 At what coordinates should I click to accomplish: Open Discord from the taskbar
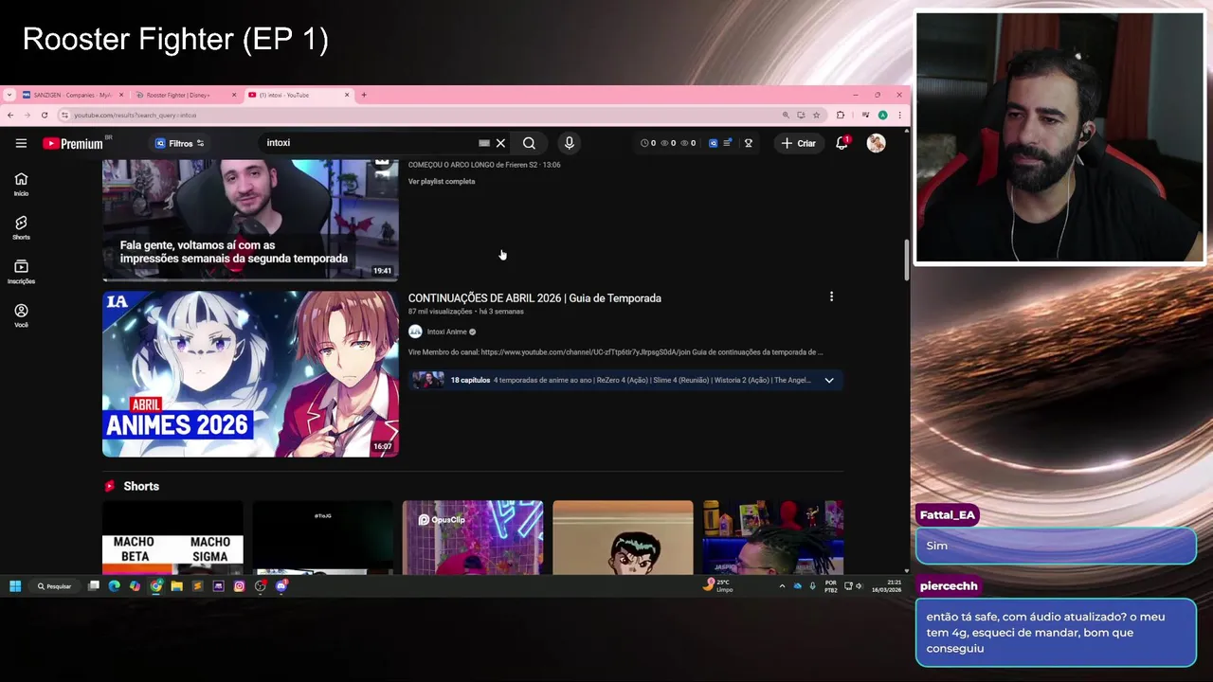click(281, 586)
